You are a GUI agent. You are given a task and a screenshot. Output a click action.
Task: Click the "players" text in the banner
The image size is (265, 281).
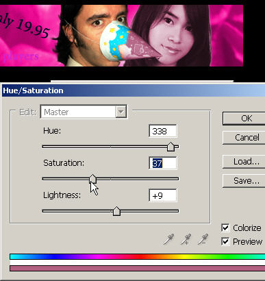21,56
